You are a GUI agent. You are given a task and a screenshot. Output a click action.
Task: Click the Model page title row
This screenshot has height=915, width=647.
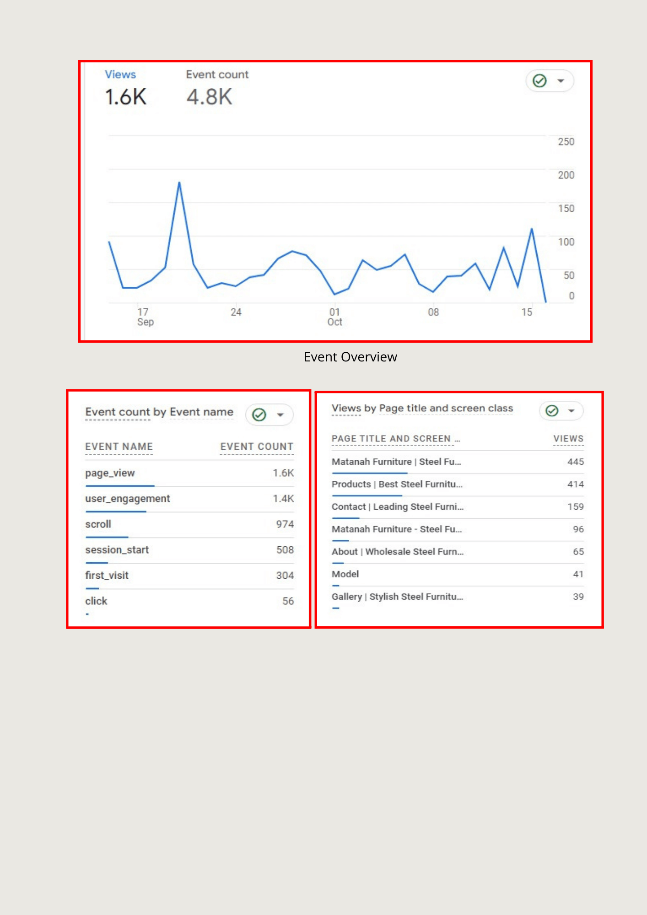pos(458,574)
